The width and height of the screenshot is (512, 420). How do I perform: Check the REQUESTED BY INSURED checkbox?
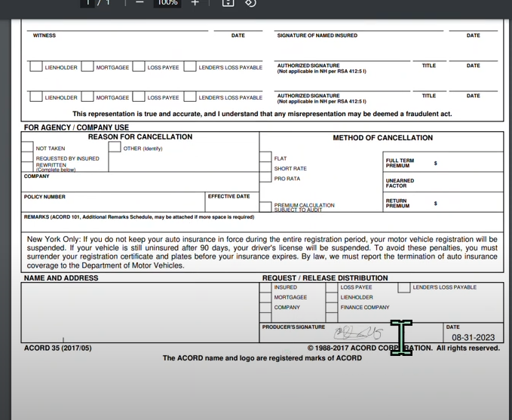pyautogui.click(x=27, y=157)
